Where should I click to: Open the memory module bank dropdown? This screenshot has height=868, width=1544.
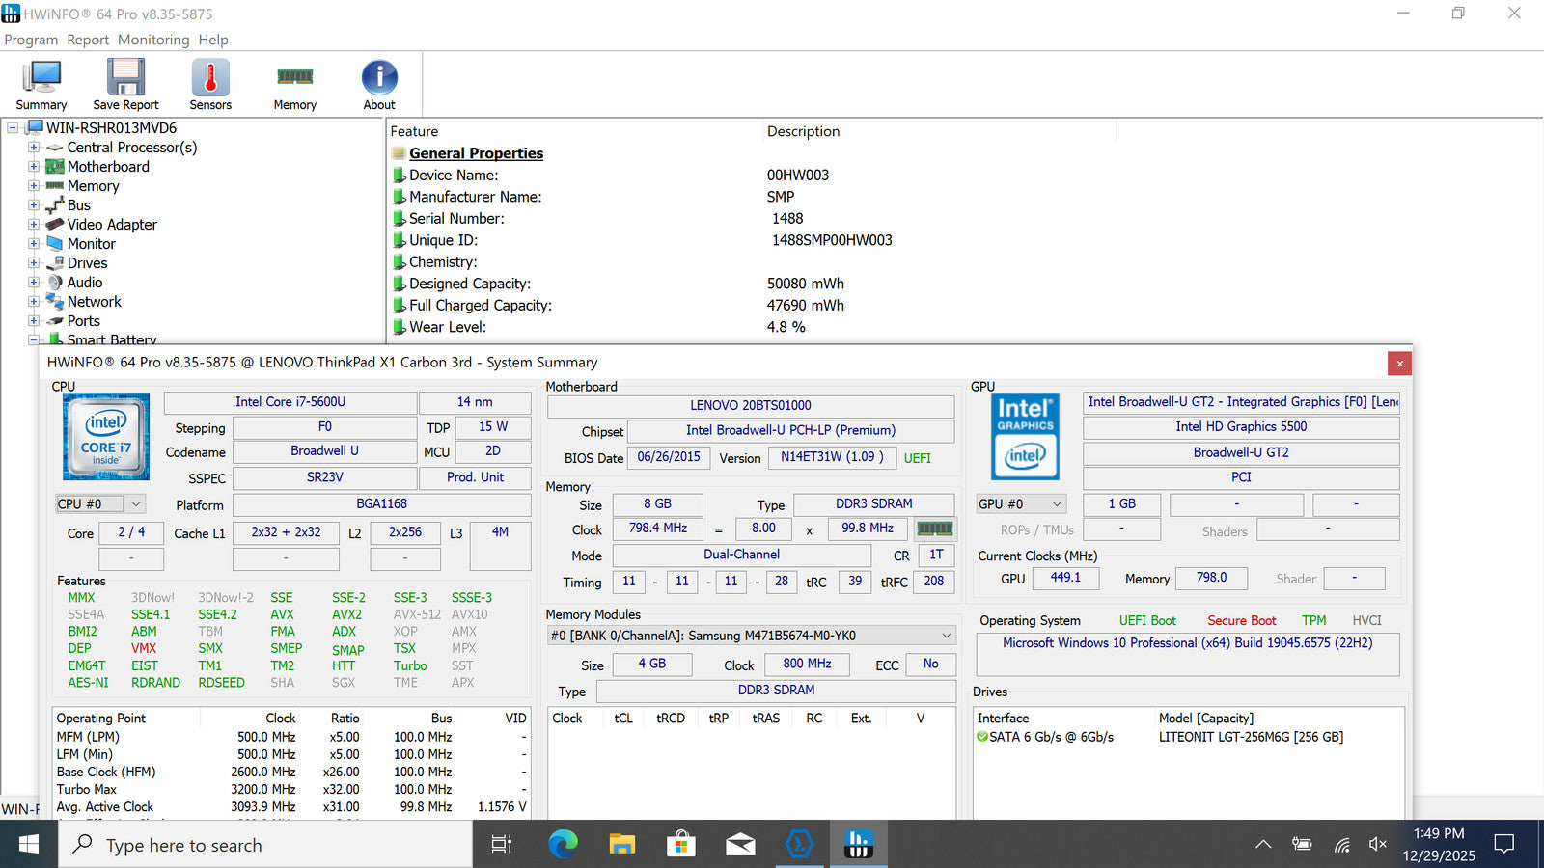pyautogui.click(x=752, y=636)
